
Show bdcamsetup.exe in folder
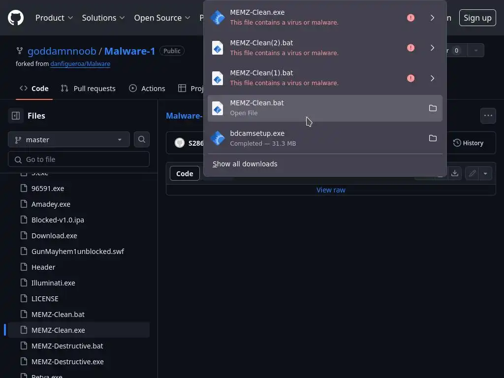pos(433,138)
